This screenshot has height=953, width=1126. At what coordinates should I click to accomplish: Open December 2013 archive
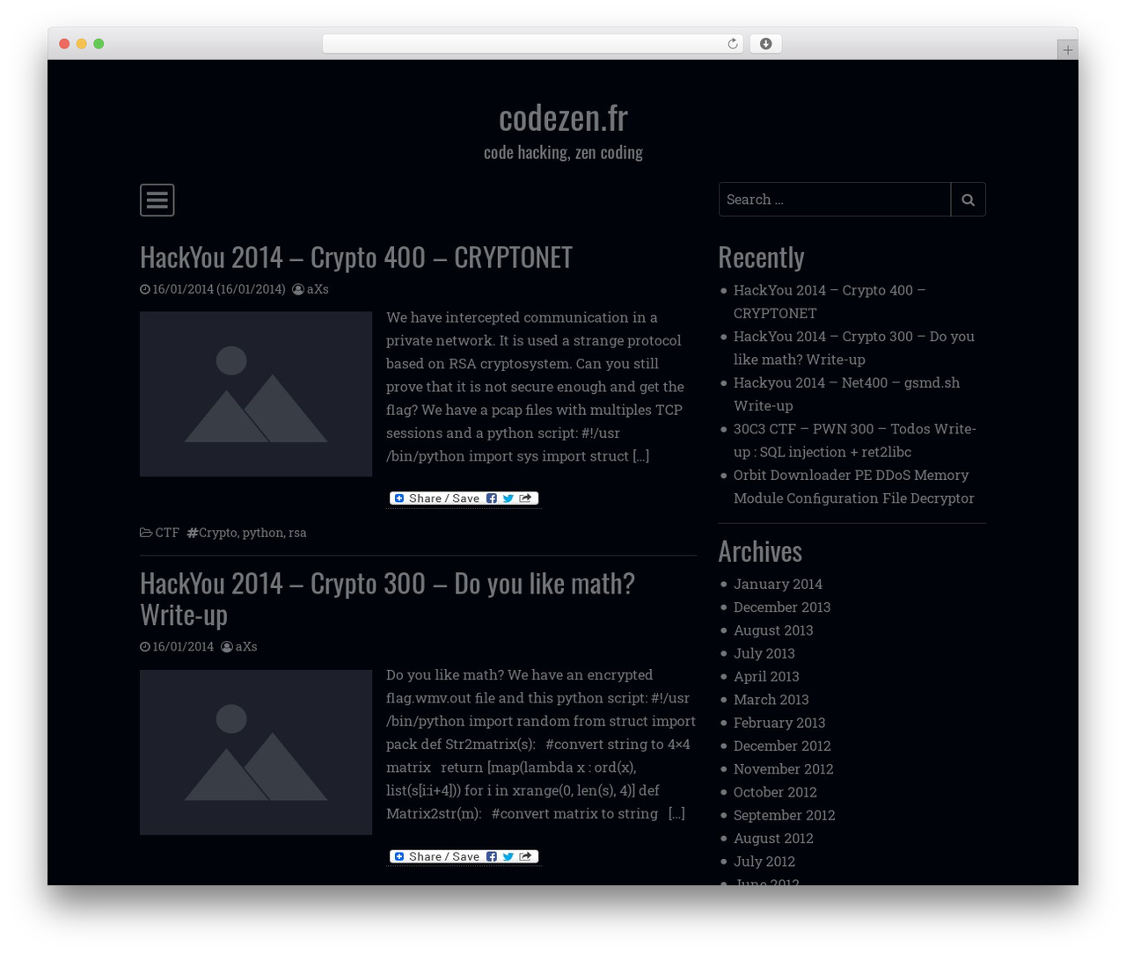782,607
